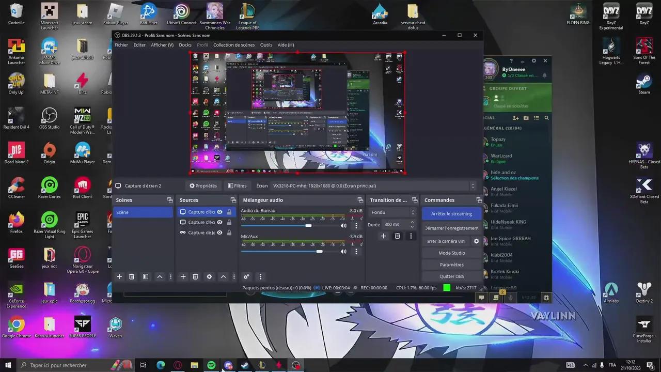Viewport: 661px width, 372px height.
Task: Move the selected source up with arrow icon
Action: click(x=223, y=276)
